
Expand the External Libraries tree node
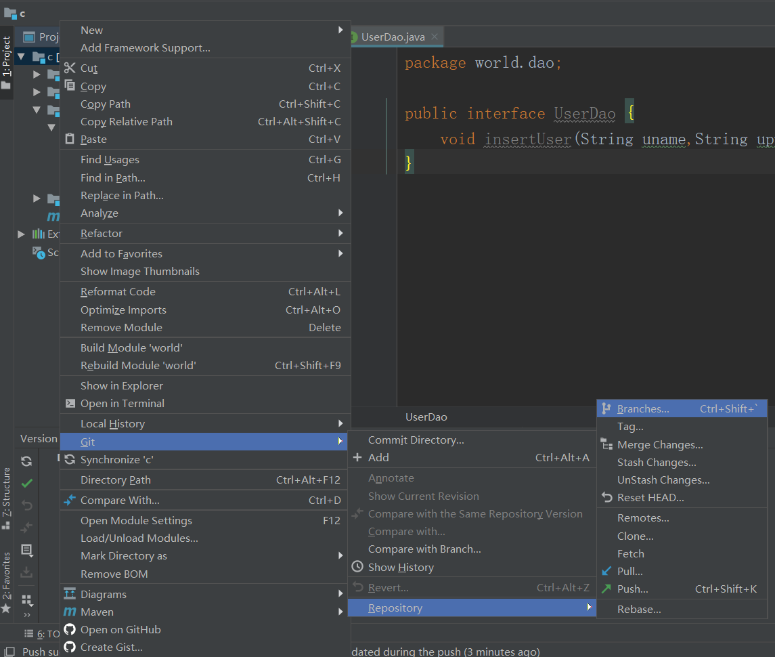point(21,234)
